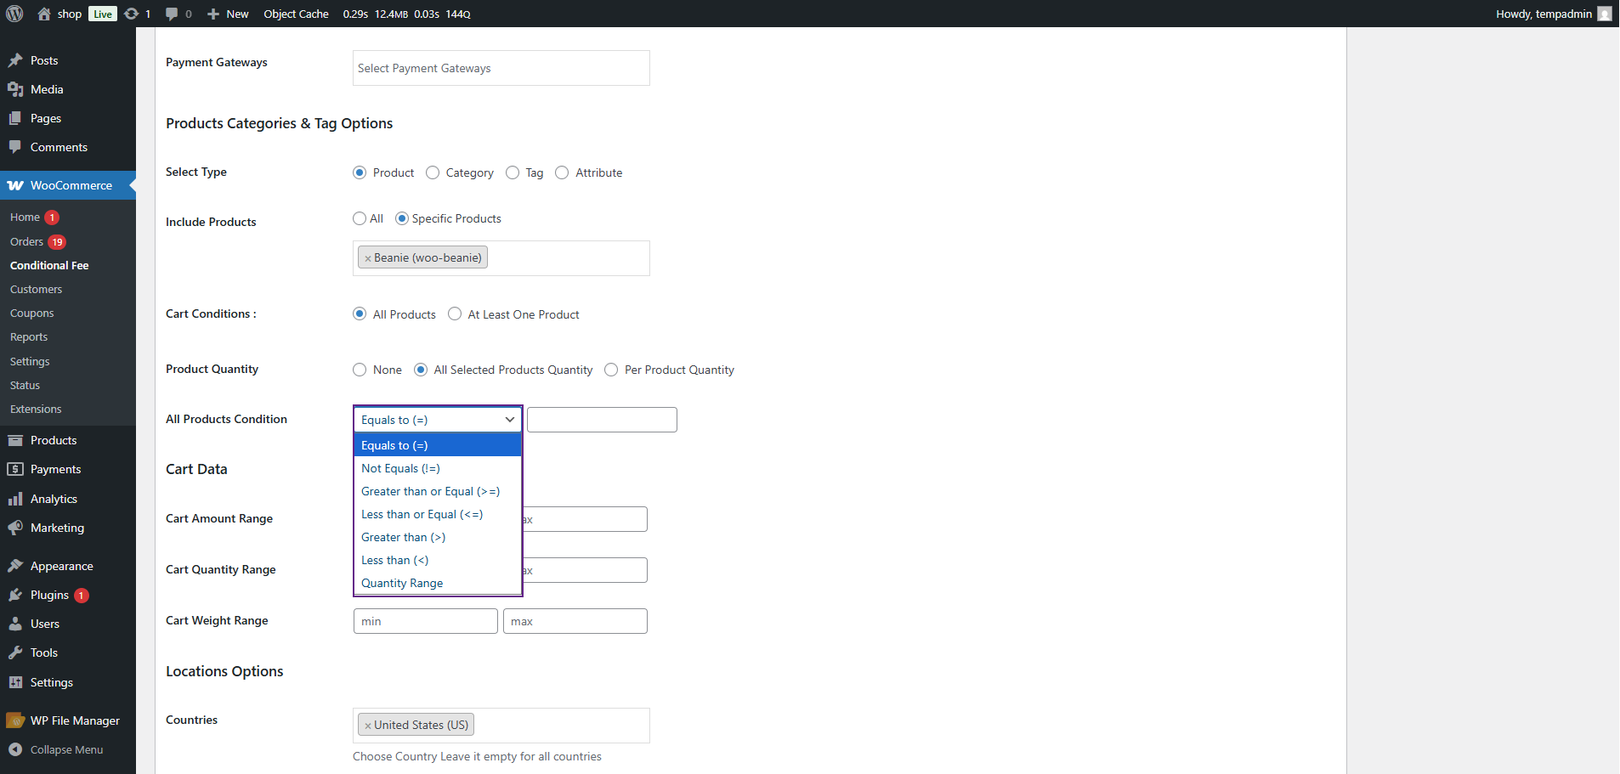The height and width of the screenshot is (774, 1620).
Task: Click the Analytics bar chart icon
Action: [x=15, y=499]
